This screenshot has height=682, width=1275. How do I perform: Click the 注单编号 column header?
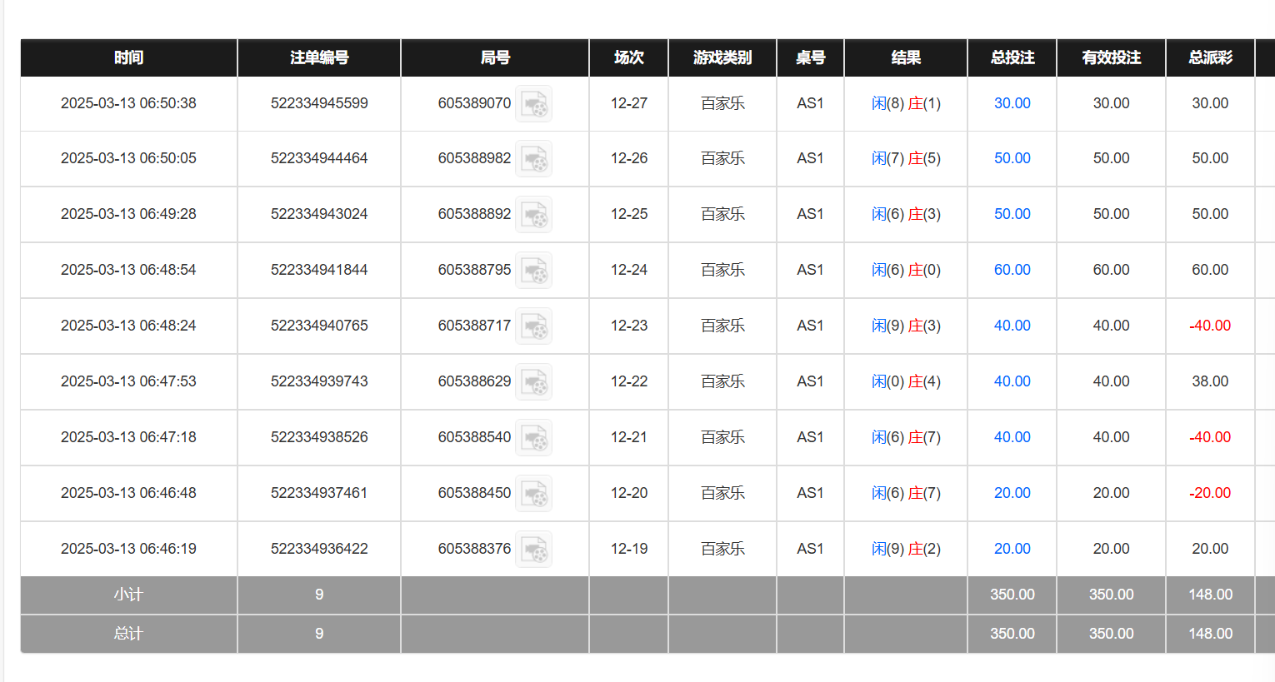(x=319, y=57)
